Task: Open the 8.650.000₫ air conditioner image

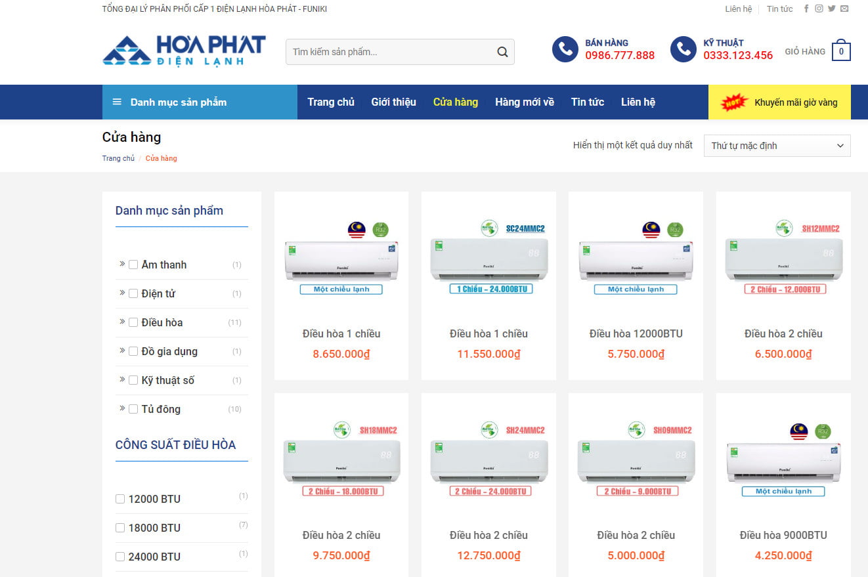Action: tap(341, 259)
